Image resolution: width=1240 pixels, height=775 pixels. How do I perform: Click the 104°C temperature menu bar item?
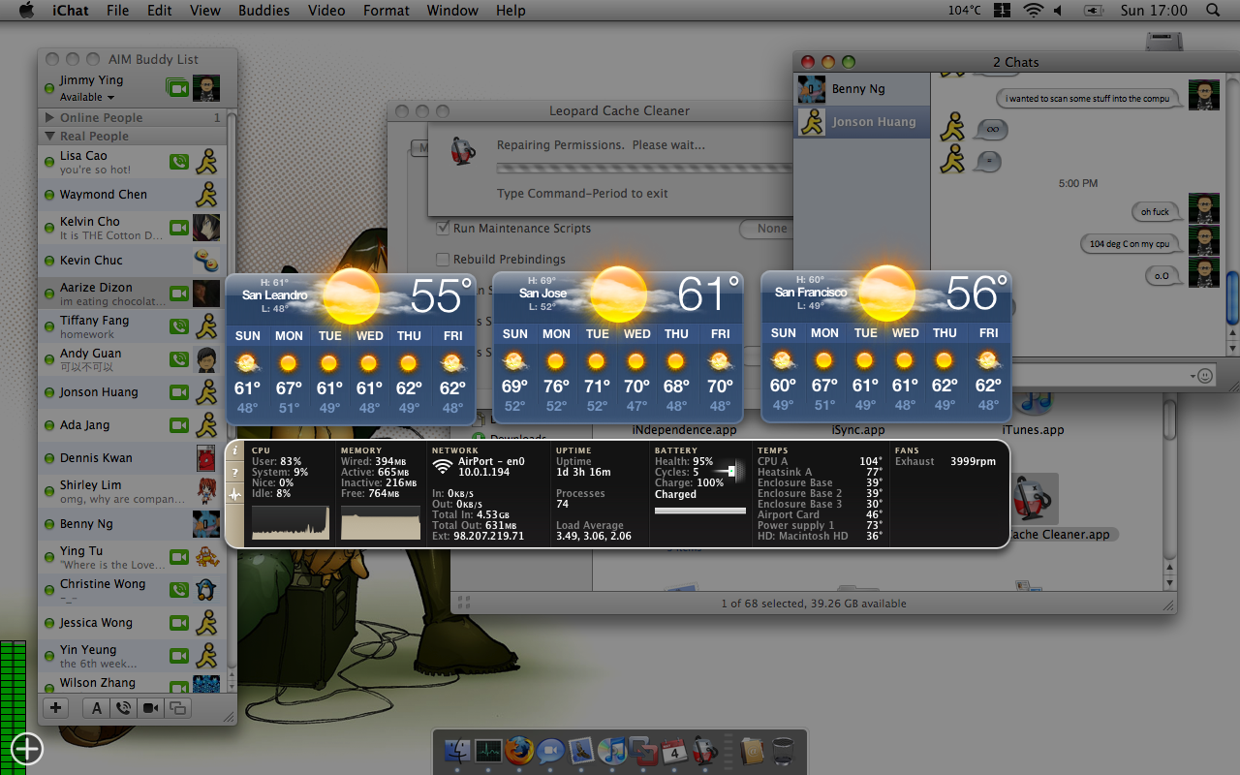(x=965, y=11)
